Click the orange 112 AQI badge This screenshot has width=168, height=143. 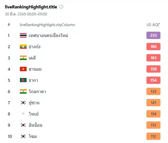coord(153,136)
